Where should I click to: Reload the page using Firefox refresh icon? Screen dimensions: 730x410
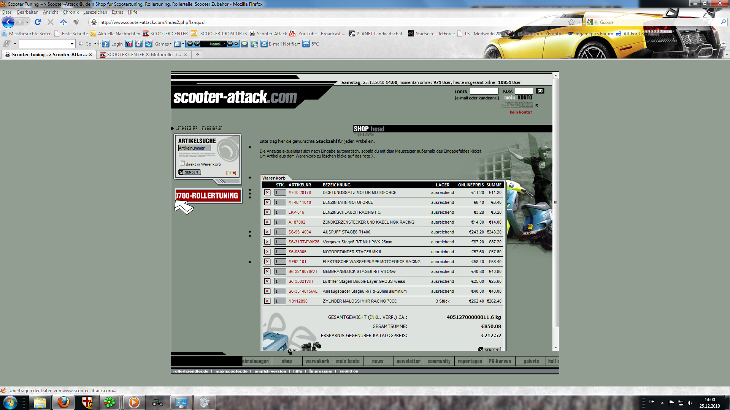tap(38, 22)
